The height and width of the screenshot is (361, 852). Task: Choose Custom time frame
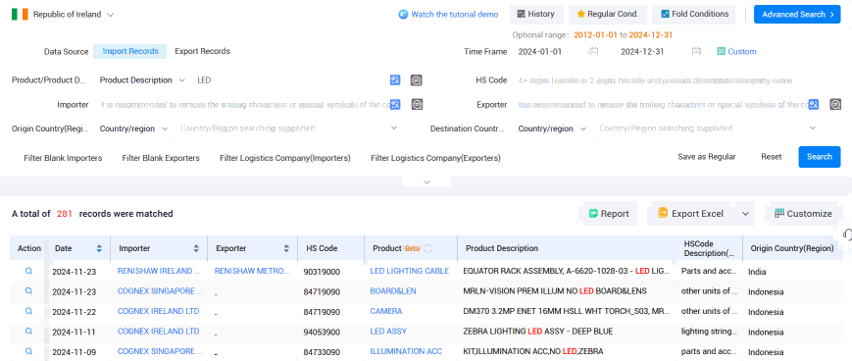pos(736,52)
